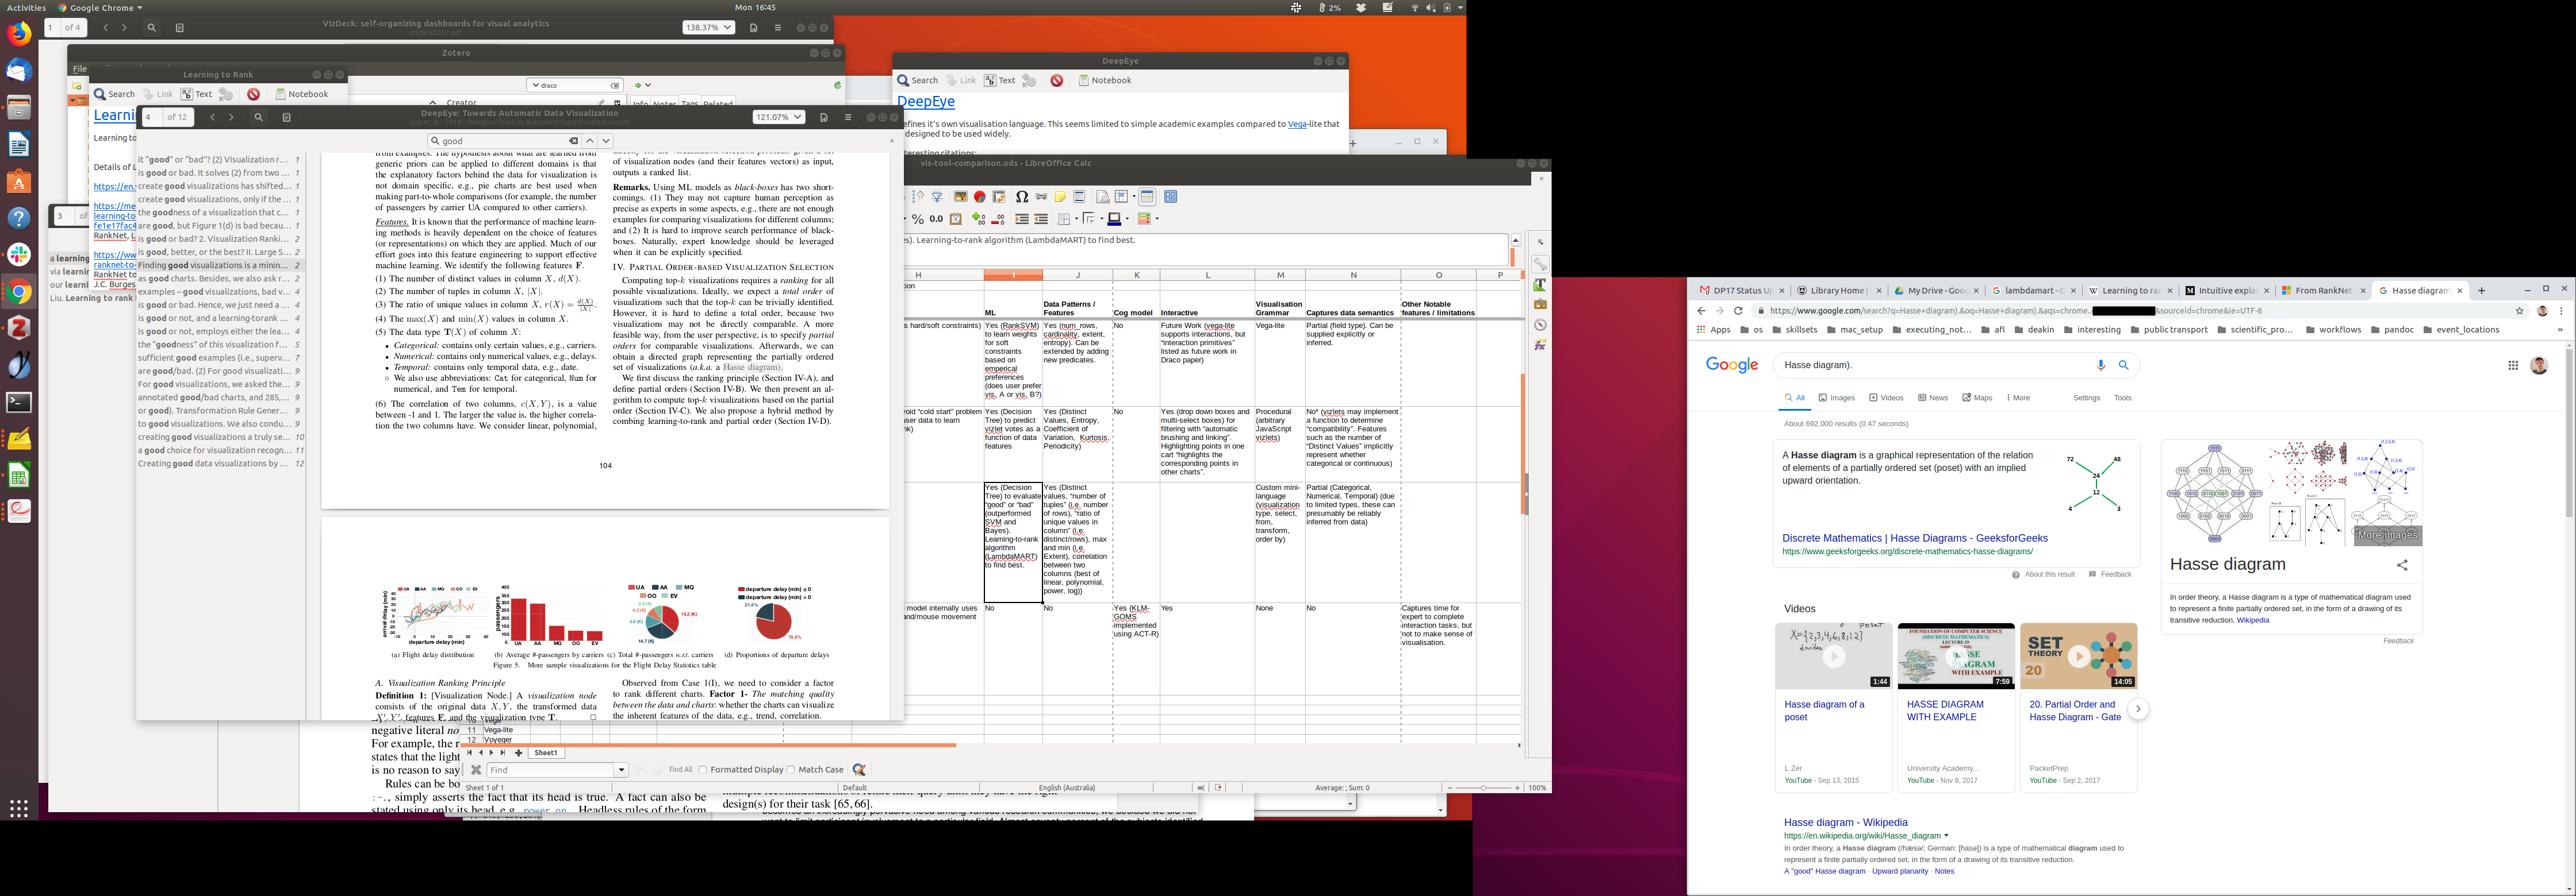Click the AutoFilter funnel icon in Calc
The height and width of the screenshot is (896, 2576).
937,197
